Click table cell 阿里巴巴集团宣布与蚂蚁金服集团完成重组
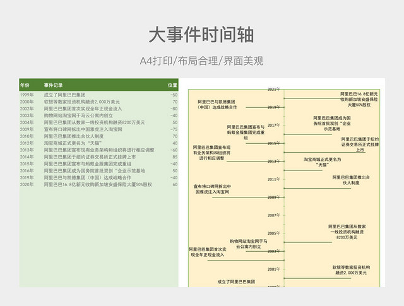 (x=88, y=164)
